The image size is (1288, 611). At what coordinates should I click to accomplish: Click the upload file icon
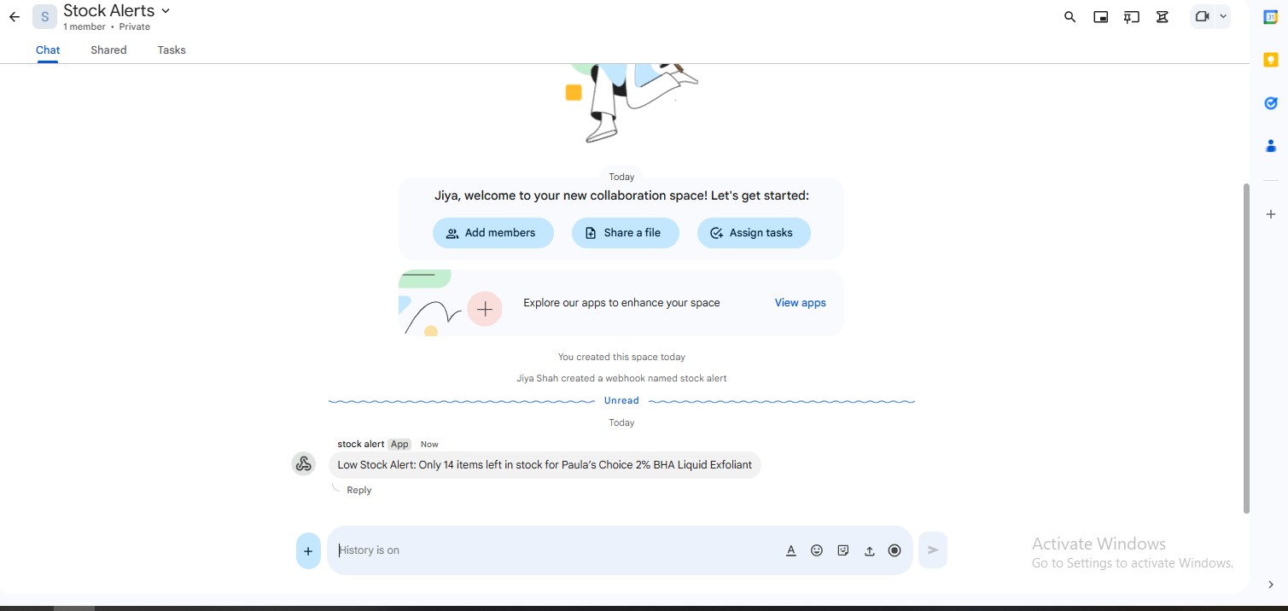click(x=869, y=550)
